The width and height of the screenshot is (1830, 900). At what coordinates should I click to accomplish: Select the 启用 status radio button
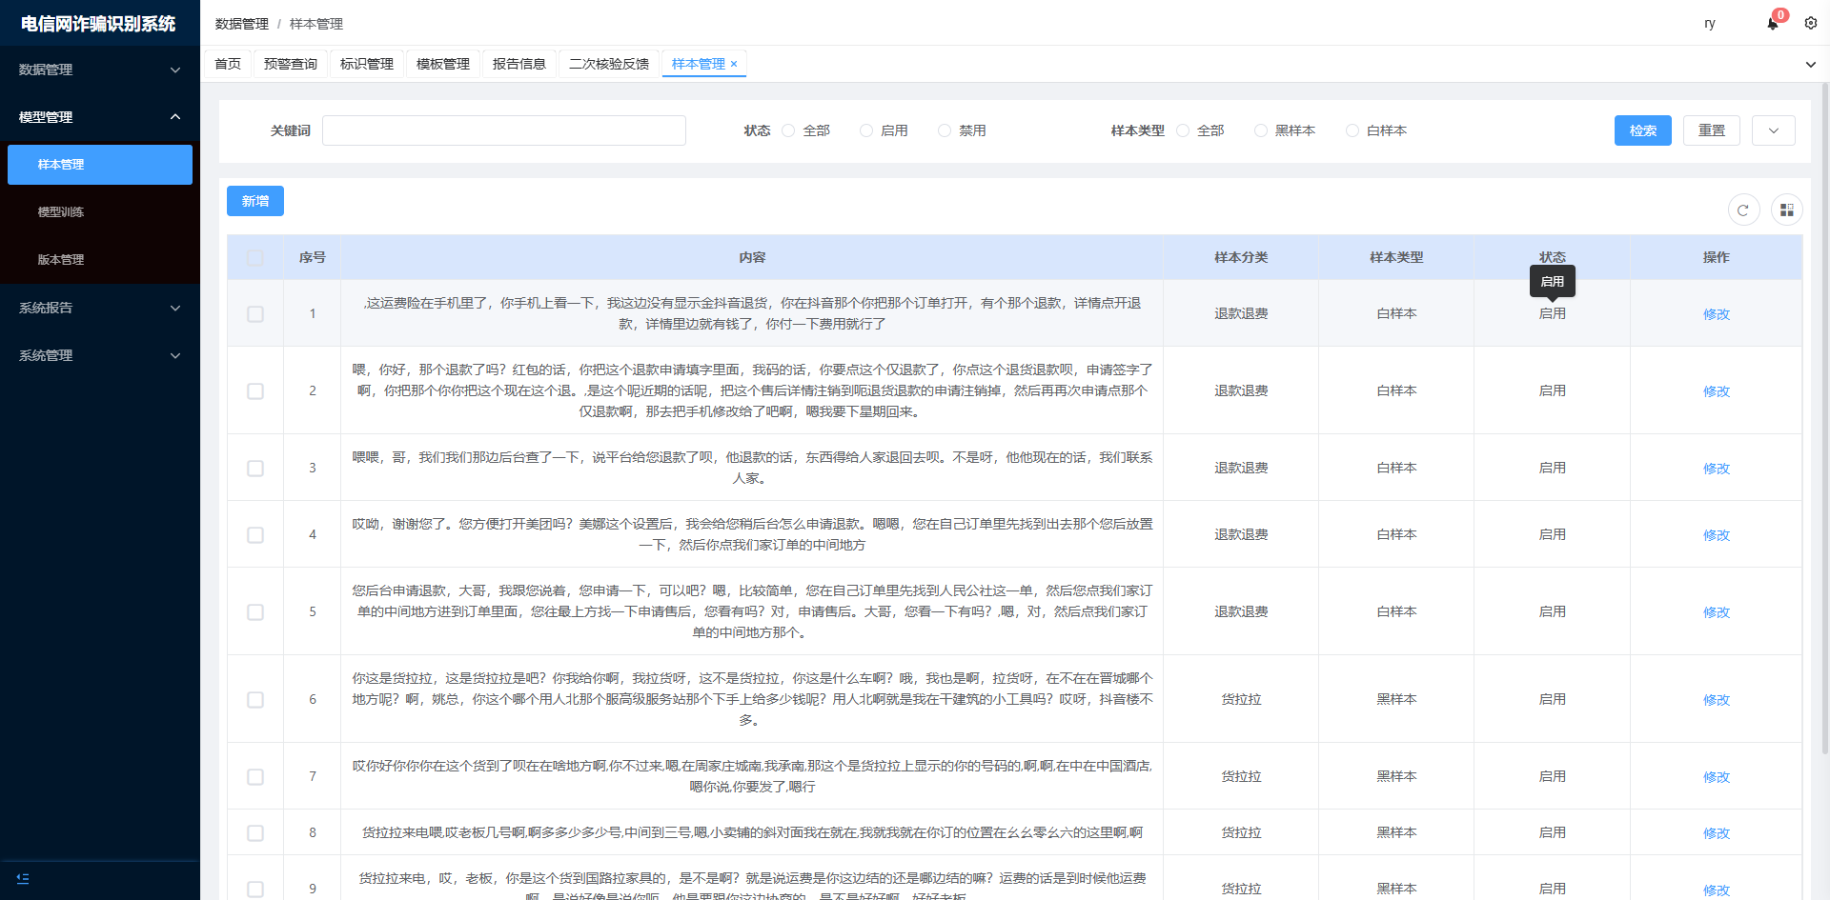pos(866,130)
